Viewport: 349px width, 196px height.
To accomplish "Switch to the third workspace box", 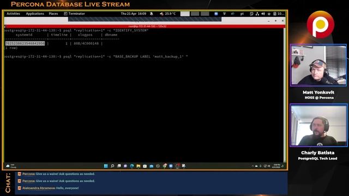I will [205, 14].
